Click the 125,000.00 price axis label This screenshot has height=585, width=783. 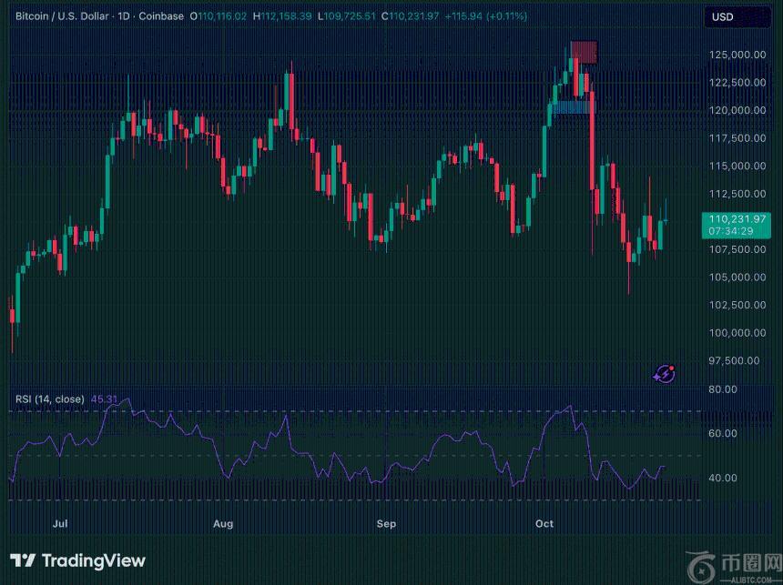pyautogui.click(x=736, y=55)
